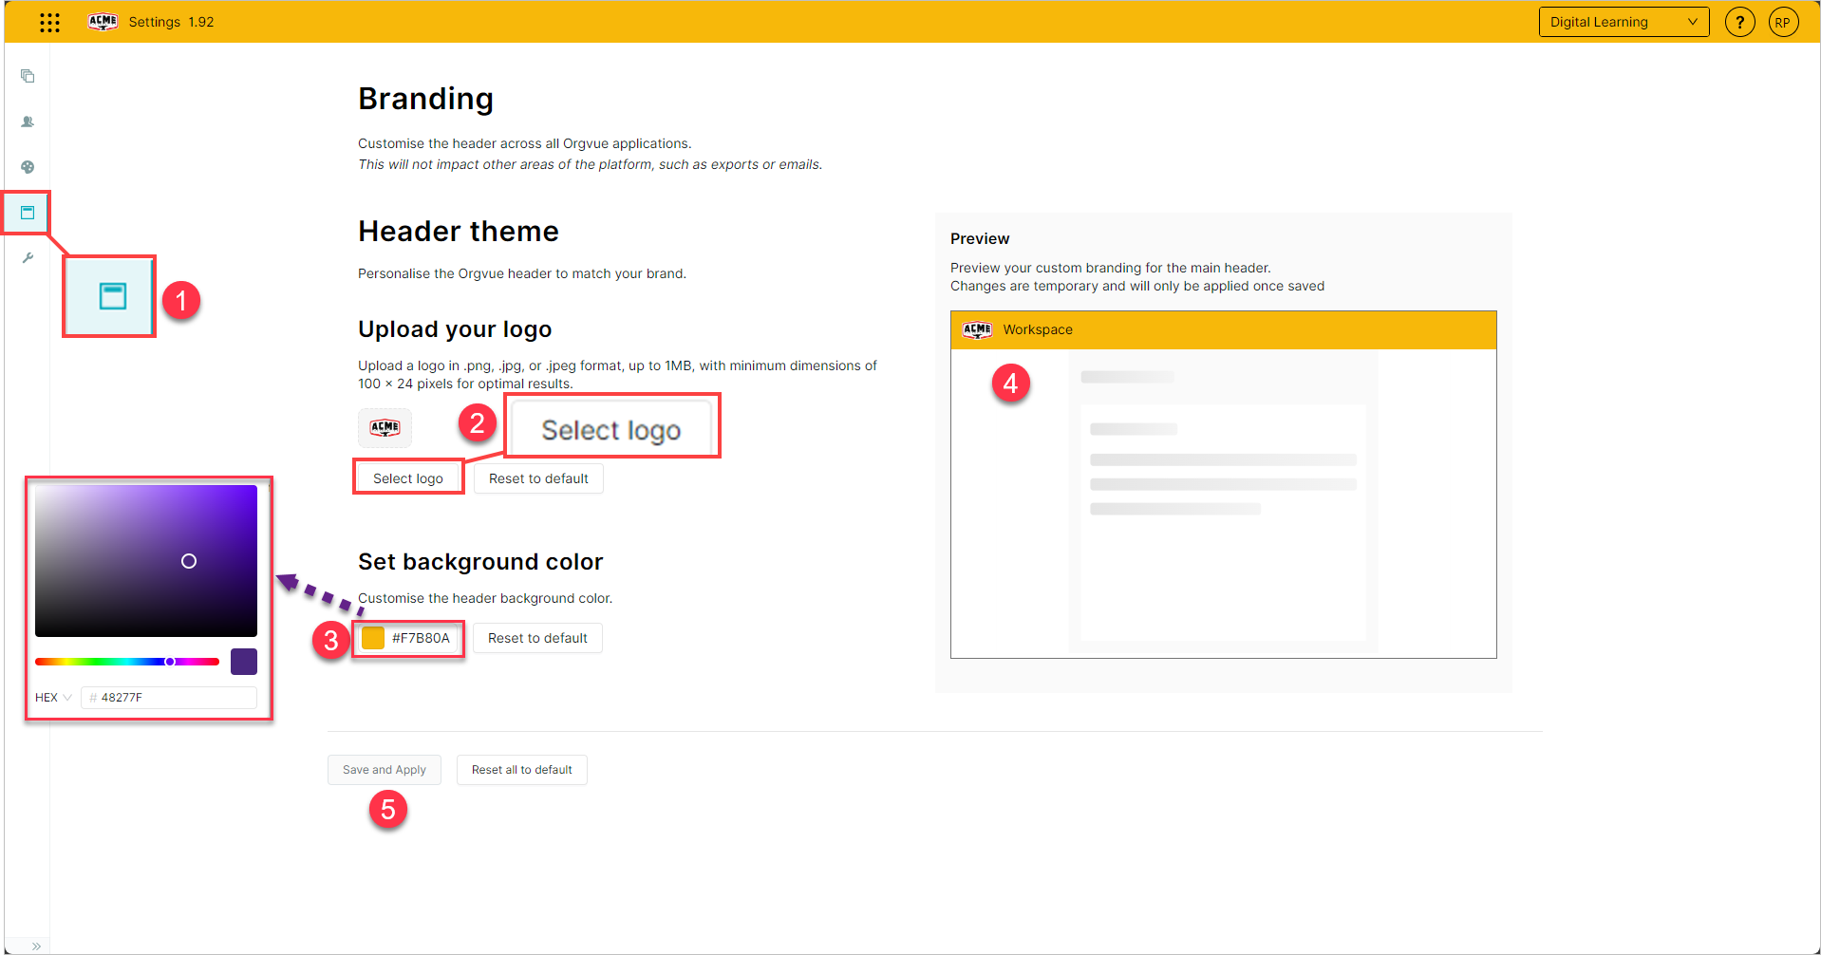Open the HEX color format dropdown
This screenshot has height=955, width=1821.
pos(53,697)
